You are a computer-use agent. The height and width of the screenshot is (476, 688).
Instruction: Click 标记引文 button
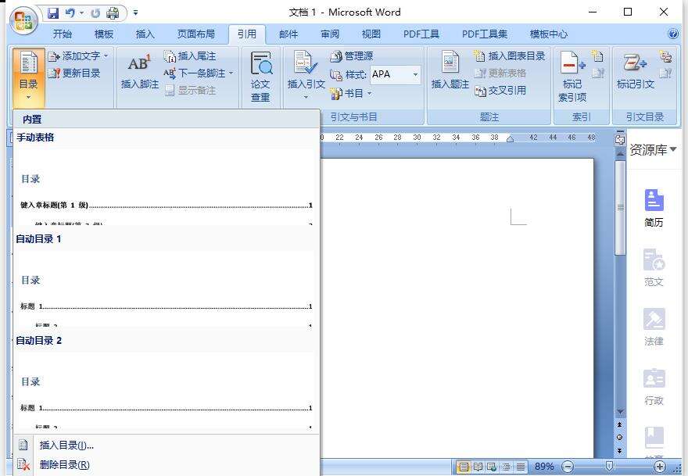click(x=636, y=70)
